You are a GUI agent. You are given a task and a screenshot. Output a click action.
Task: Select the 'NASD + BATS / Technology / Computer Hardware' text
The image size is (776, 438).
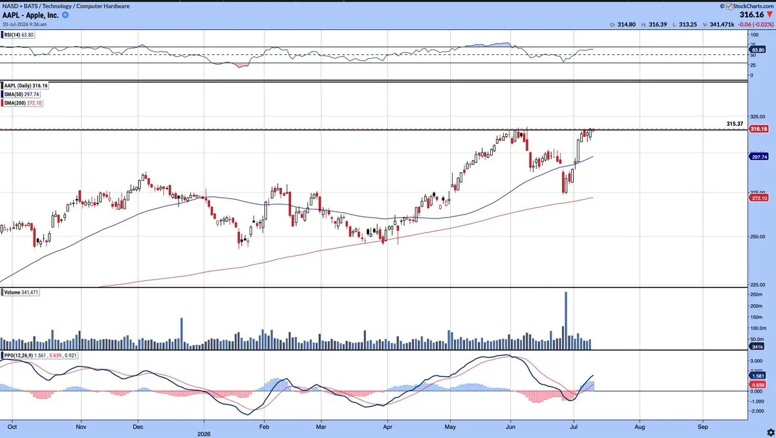67,6
